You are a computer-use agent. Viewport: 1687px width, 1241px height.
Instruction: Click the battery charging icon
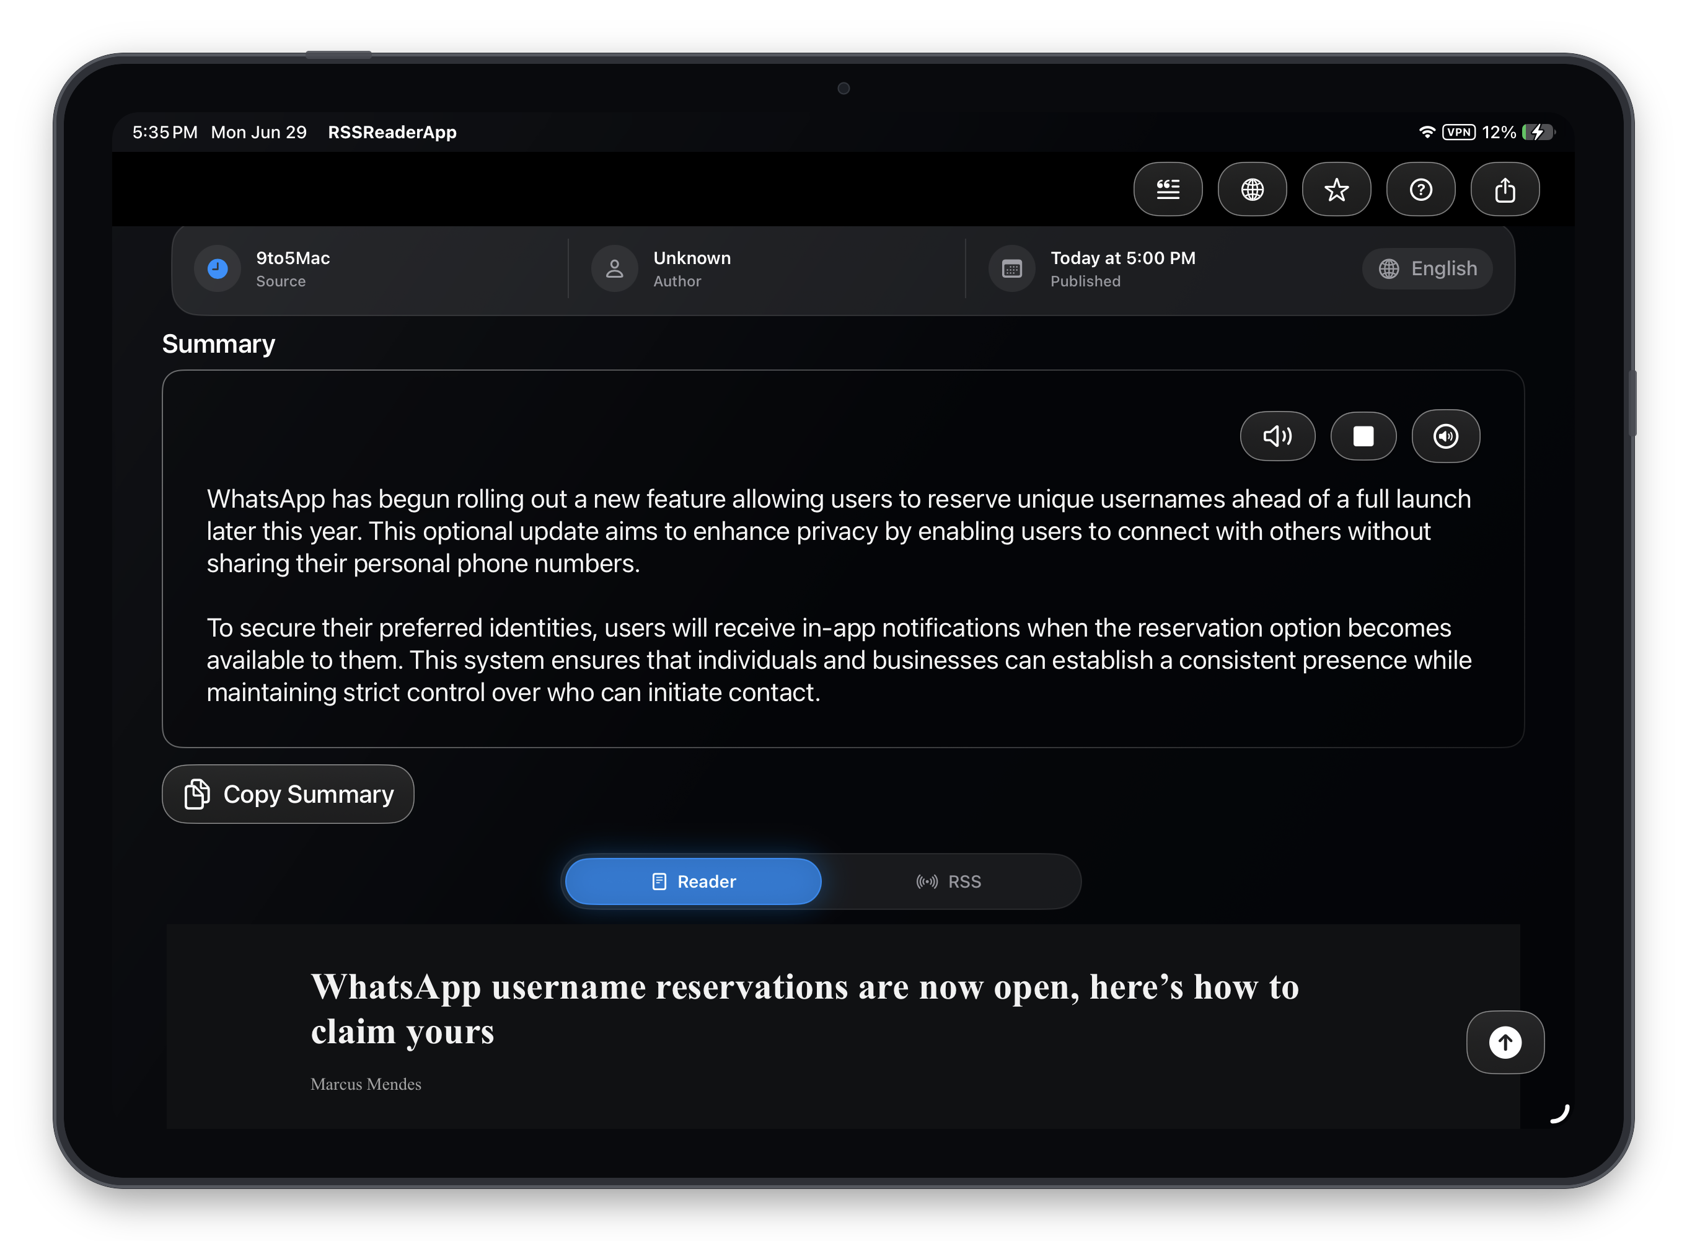point(1538,132)
